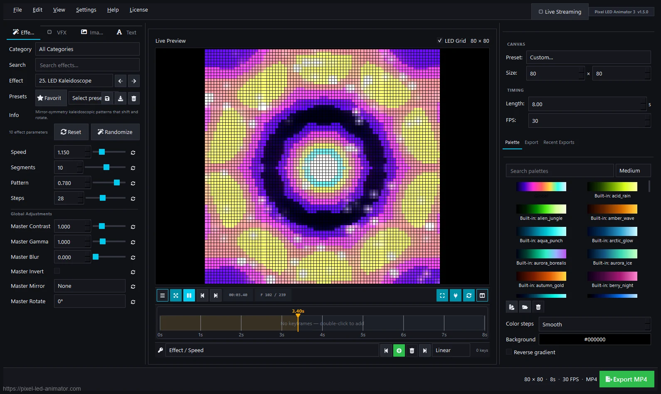
Task: Save the current preset with disk icon
Action: pyautogui.click(x=107, y=98)
